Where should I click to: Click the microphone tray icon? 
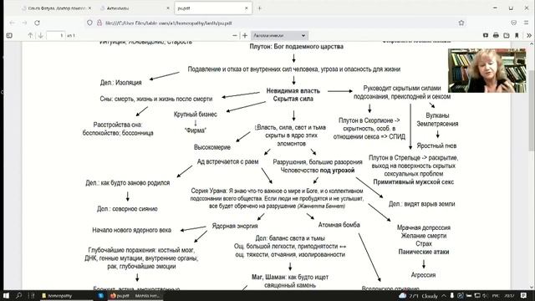click(451, 295)
